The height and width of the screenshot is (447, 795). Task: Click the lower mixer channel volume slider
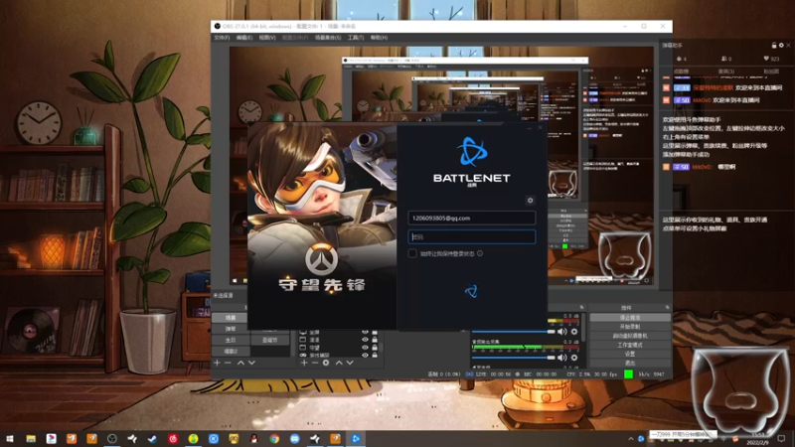(513, 358)
